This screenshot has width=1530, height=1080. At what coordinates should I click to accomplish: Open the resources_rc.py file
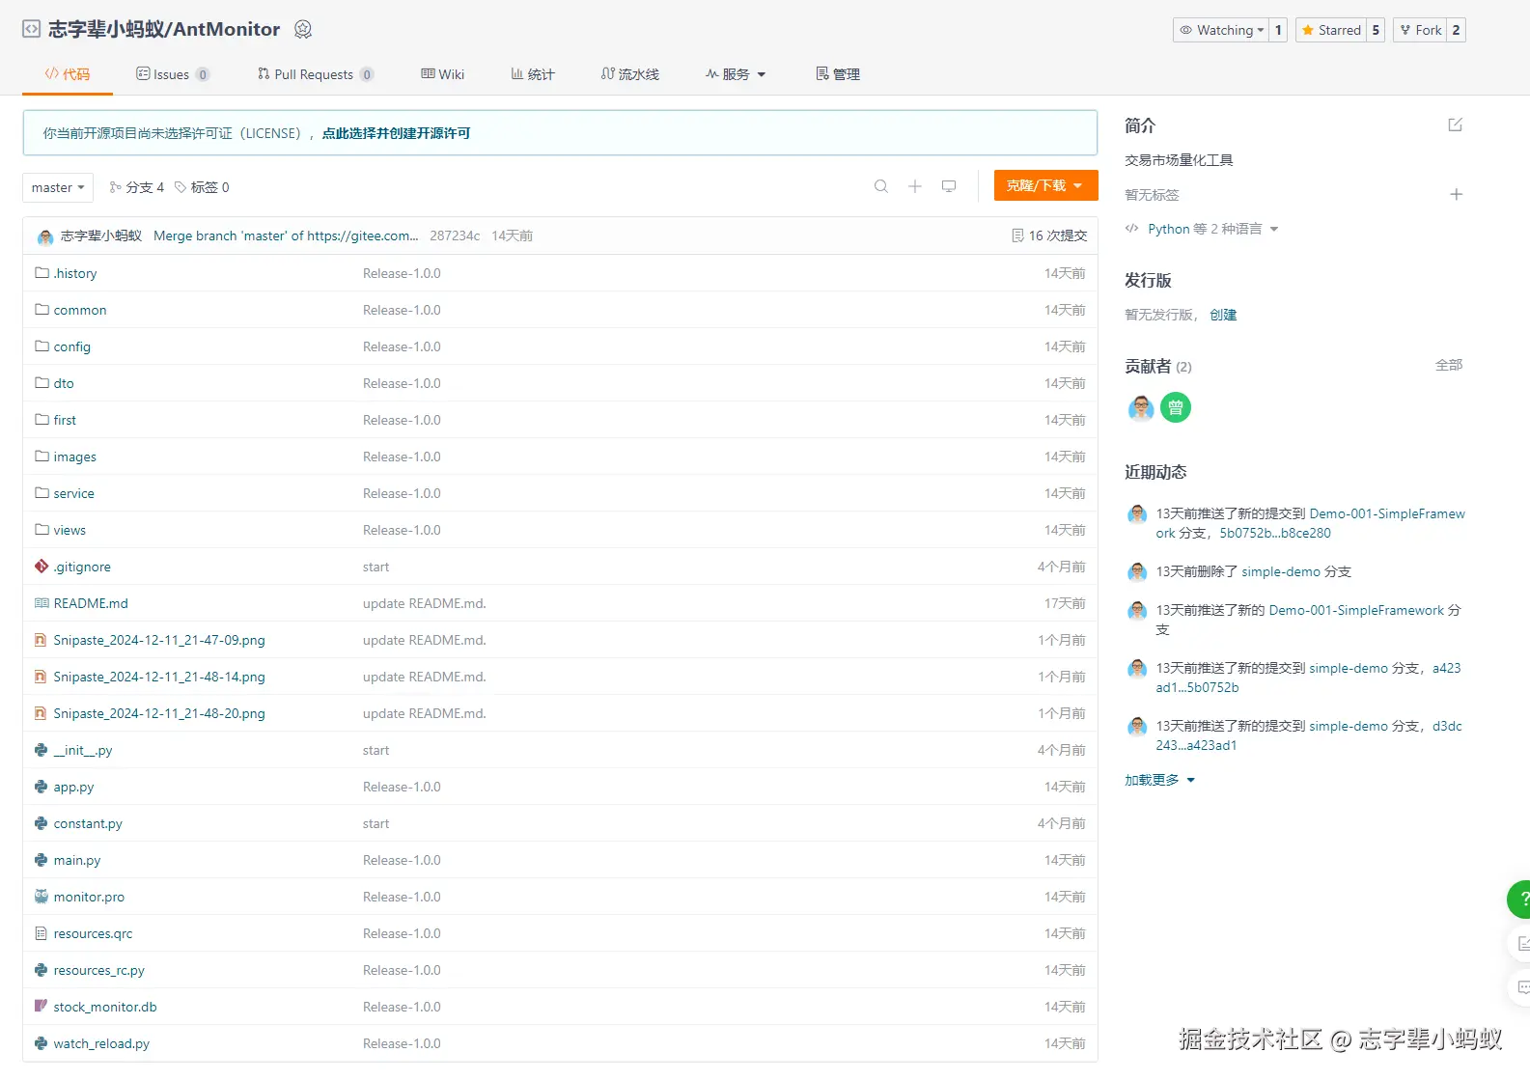pyautogui.click(x=99, y=970)
